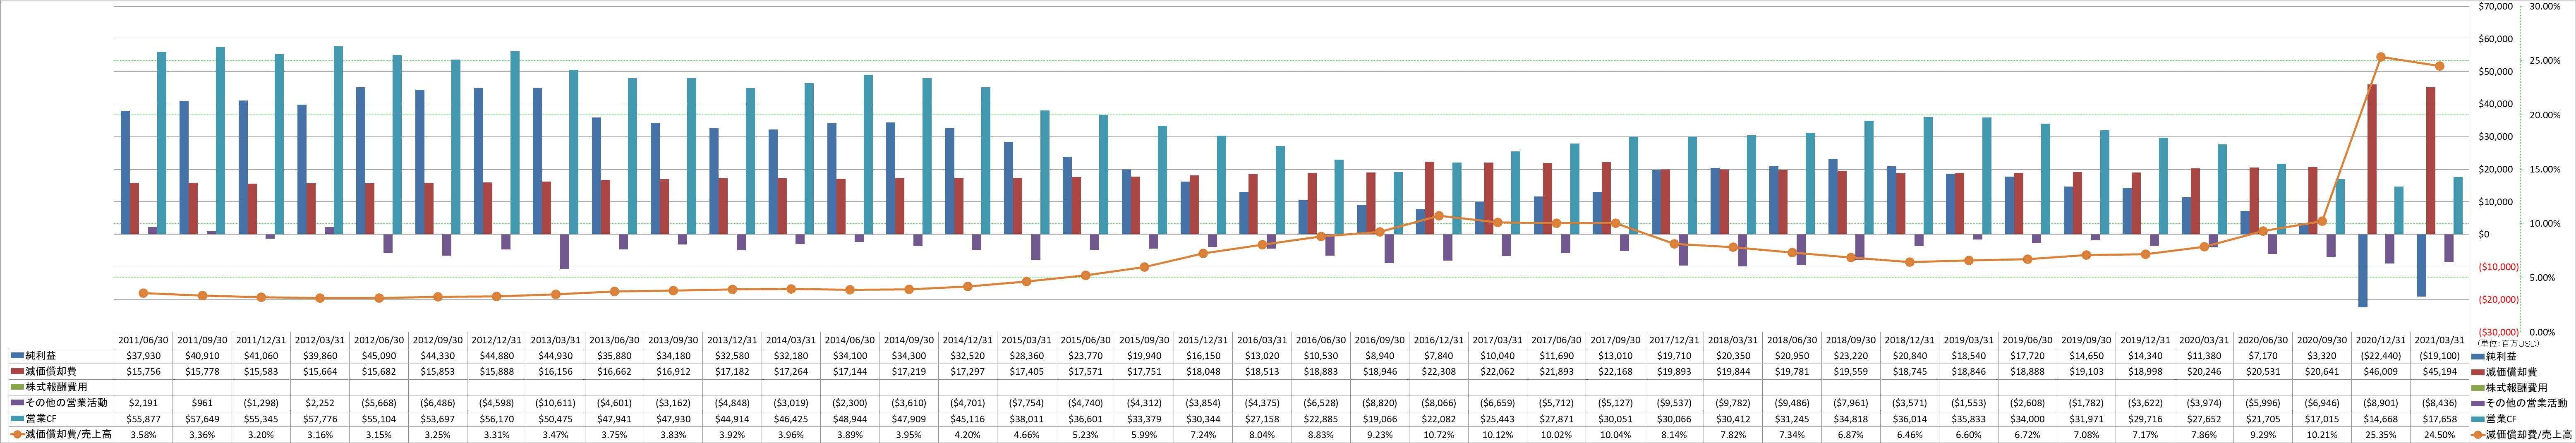Click the first orange line marker for 2011/06/30
Screen dimensions: 2576x443
(x=144, y=293)
